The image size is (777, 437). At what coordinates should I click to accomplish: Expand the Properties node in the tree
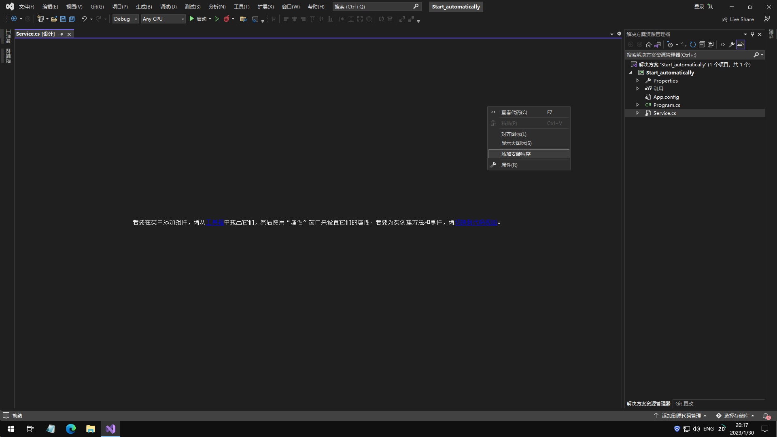coord(637,81)
